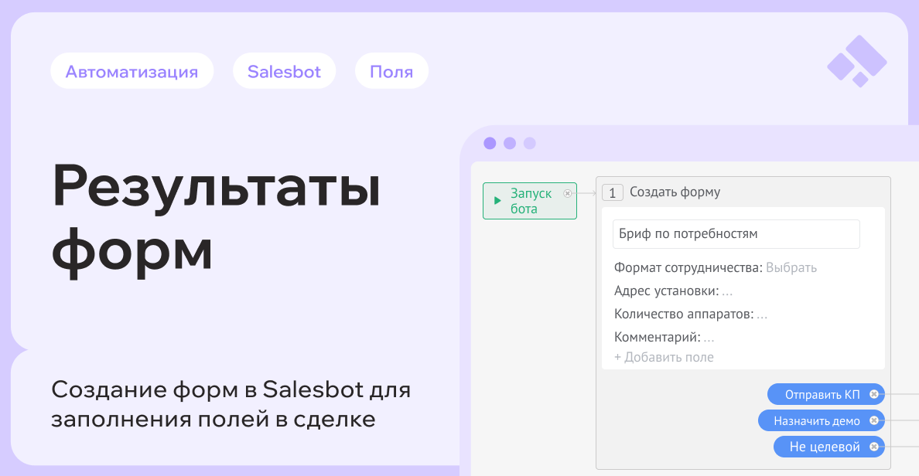Click the play icon in Запуск бота

click(497, 201)
